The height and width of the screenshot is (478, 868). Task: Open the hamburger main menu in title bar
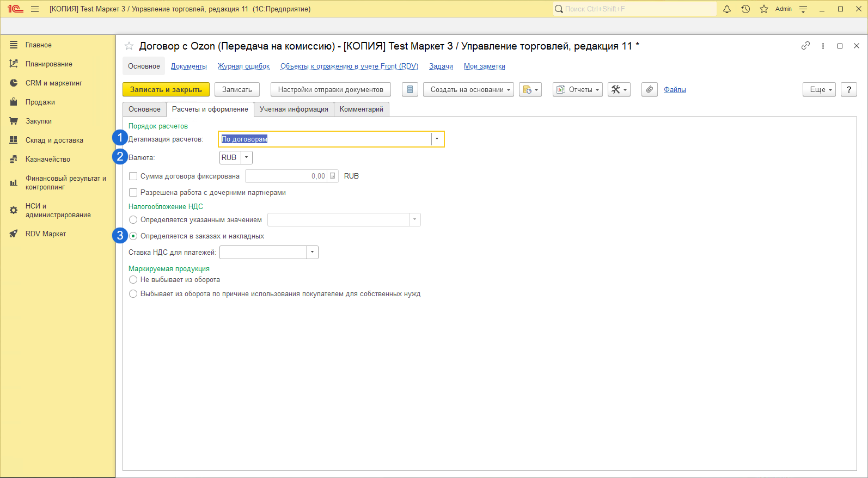tap(35, 9)
